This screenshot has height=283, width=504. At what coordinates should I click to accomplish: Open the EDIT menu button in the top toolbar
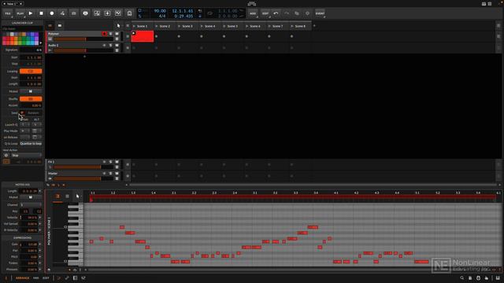[x=265, y=13]
